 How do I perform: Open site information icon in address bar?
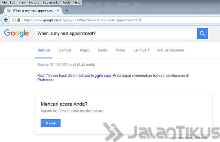pos(14,20)
